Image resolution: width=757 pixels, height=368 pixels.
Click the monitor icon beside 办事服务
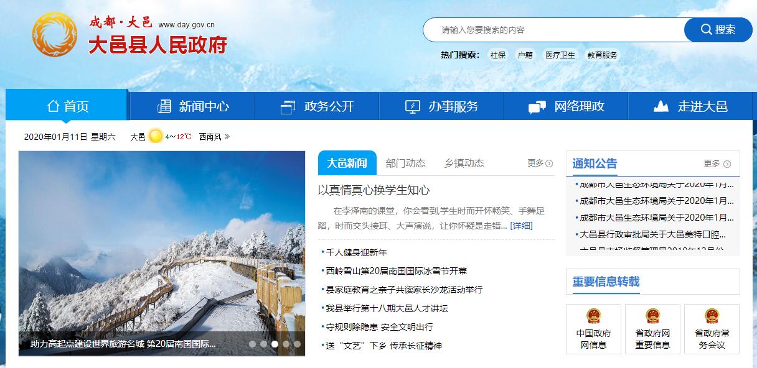pyautogui.click(x=413, y=107)
